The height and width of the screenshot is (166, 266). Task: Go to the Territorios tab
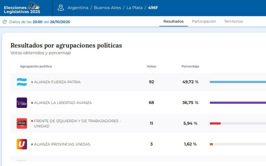click(x=233, y=21)
